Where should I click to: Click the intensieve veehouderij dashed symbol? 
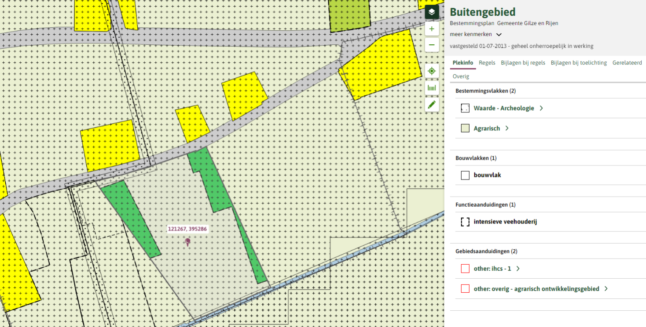point(465,222)
